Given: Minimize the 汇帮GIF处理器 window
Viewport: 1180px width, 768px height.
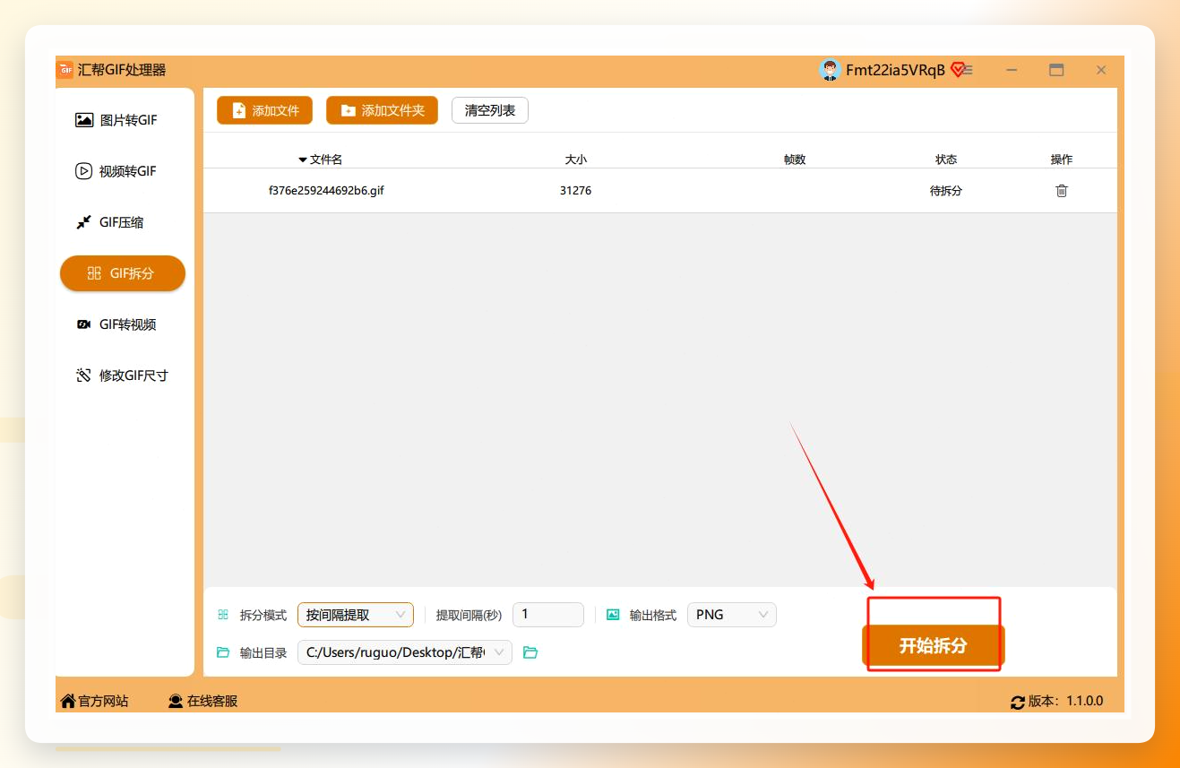Looking at the screenshot, I should [x=1012, y=70].
